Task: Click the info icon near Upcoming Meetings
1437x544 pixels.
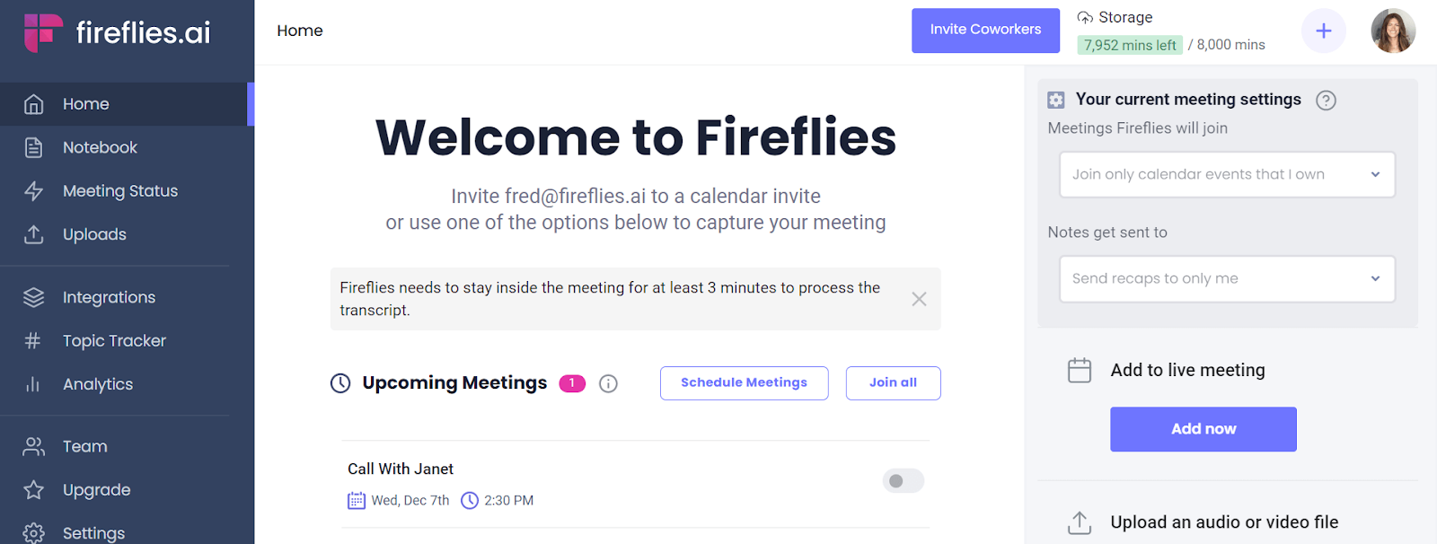Action: 608,384
